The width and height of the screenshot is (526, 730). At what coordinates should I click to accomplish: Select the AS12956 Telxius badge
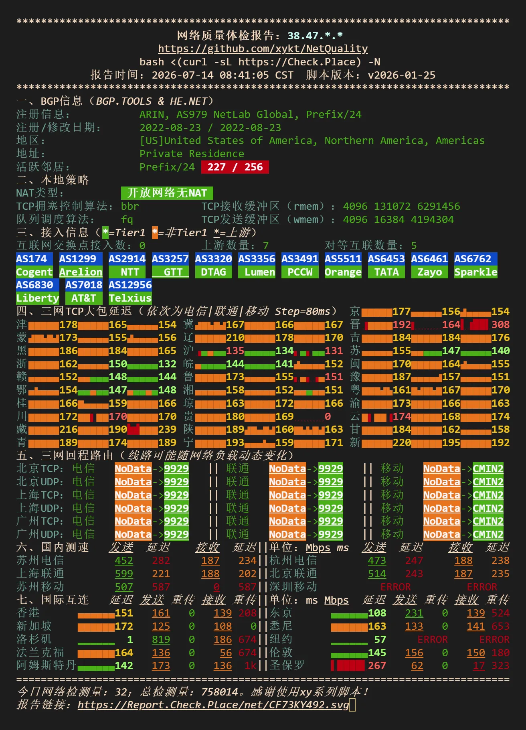[130, 292]
